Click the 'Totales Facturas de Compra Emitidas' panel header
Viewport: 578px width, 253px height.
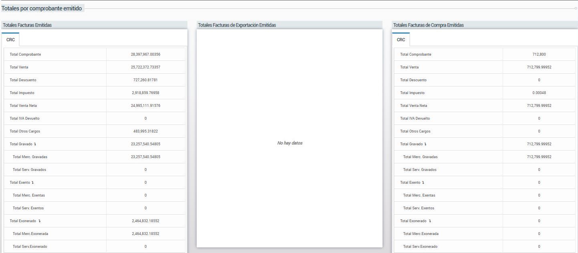(428, 25)
